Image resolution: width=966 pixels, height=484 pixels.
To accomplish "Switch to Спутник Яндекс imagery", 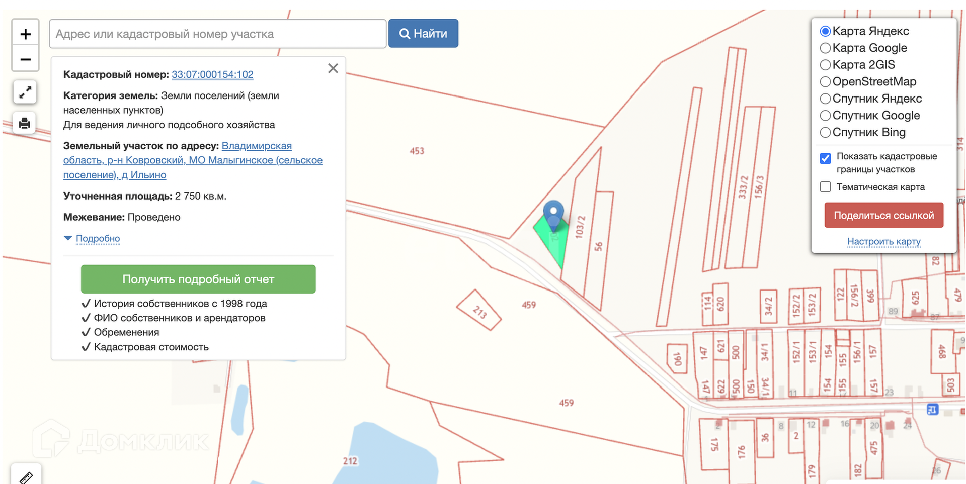I will coord(825,99).
